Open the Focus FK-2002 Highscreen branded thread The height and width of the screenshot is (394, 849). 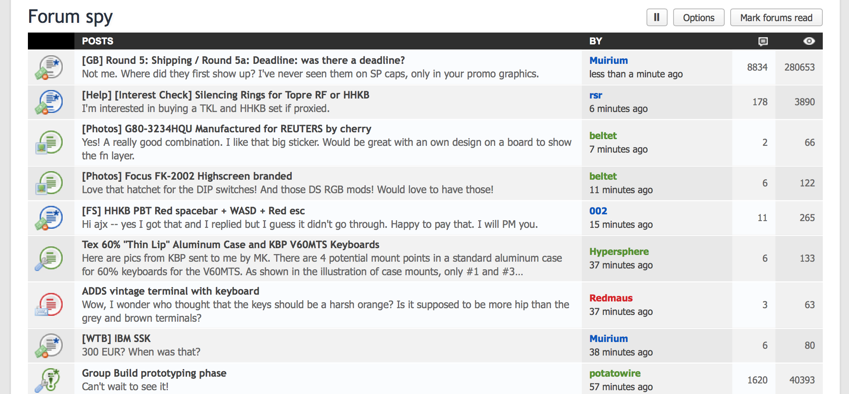coord(187,176)
